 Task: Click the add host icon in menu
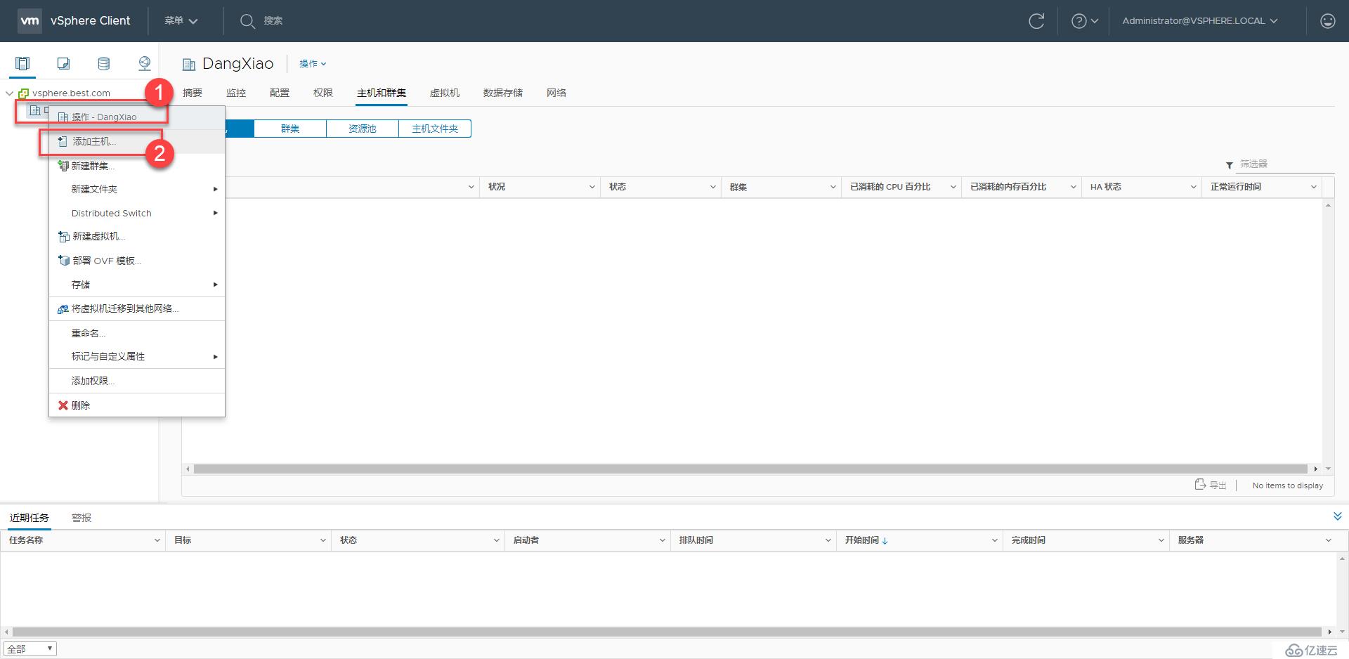click(x=63, y=141)
